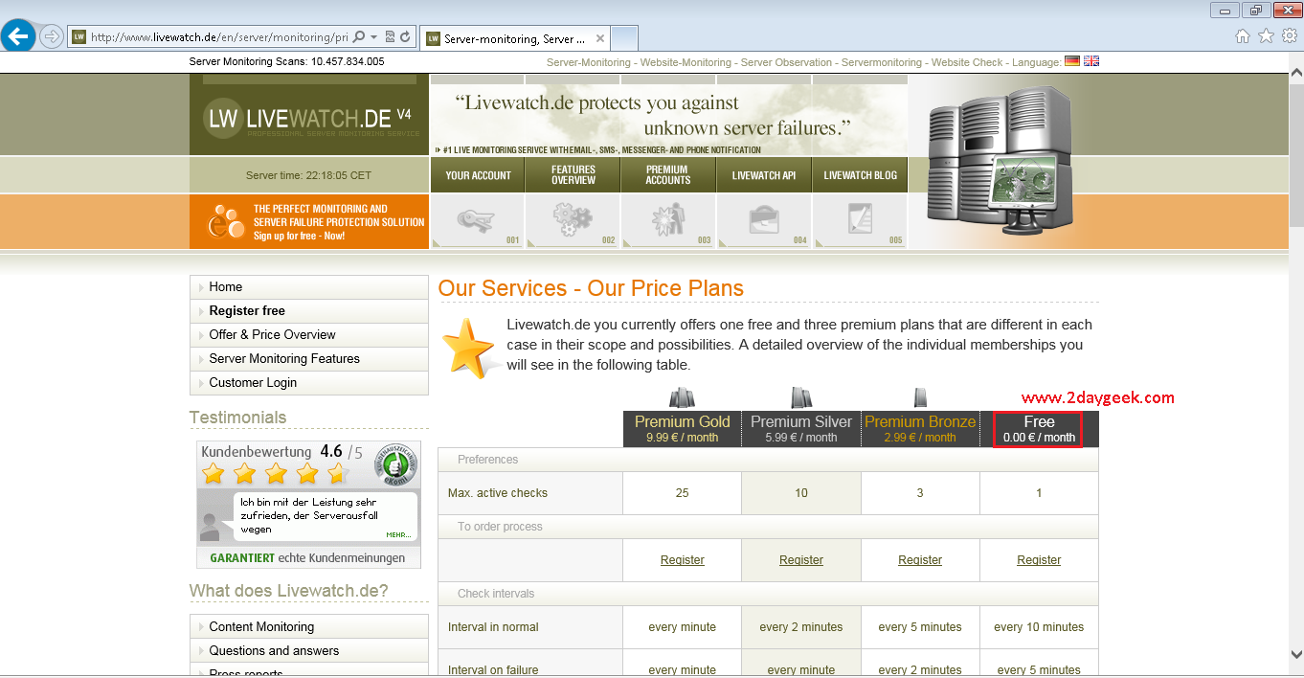Refresh the page with the reload icon

[405, 37]
